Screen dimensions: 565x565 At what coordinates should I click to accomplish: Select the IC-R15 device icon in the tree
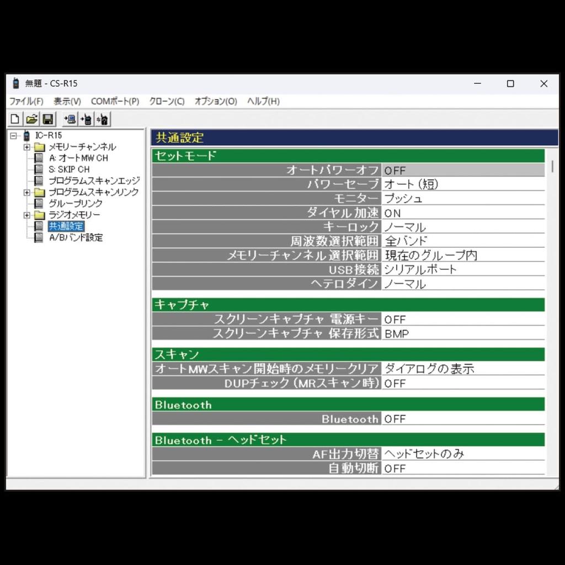[25, 135]
